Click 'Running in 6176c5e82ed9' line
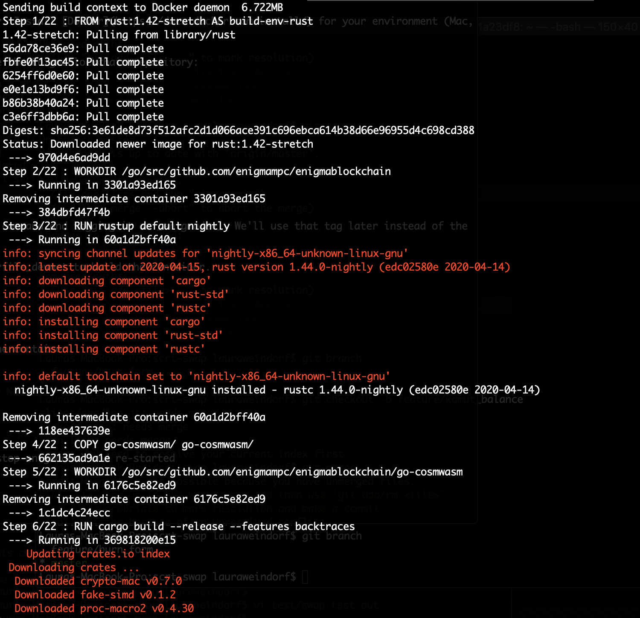This screenshot has width=640, height=618. click(x=92, y=486)
